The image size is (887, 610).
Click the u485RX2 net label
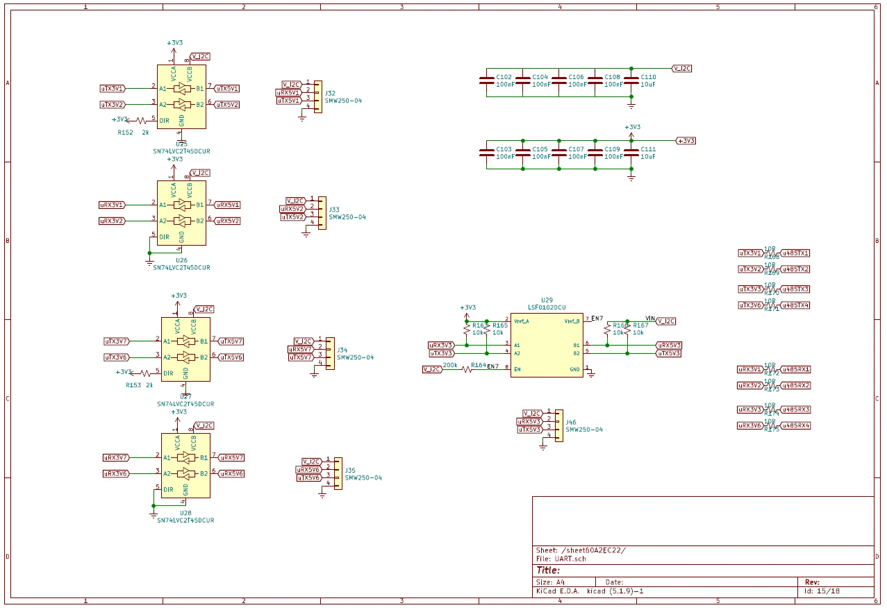tap(796, 386)
